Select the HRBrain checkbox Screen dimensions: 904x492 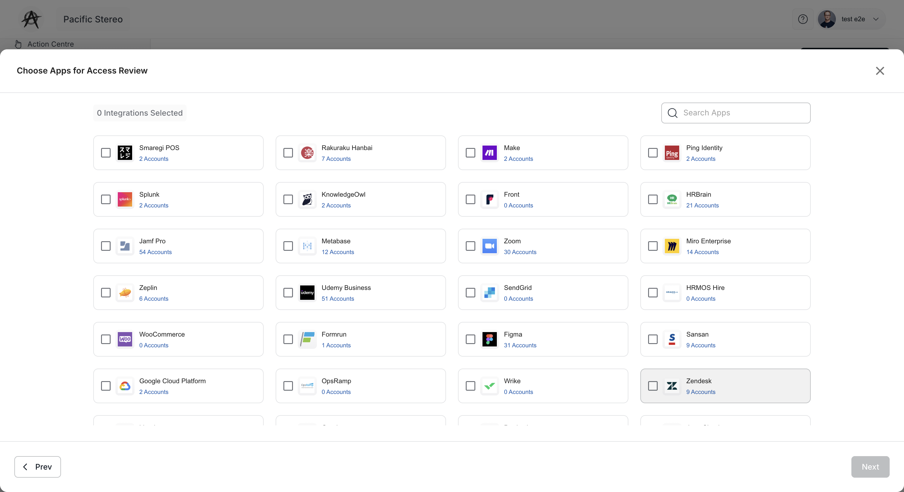click(x=653, y=199)
